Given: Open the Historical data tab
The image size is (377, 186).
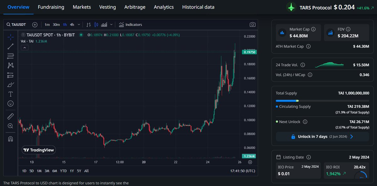Looking at the screenshot, I should [x=198, y=7].
